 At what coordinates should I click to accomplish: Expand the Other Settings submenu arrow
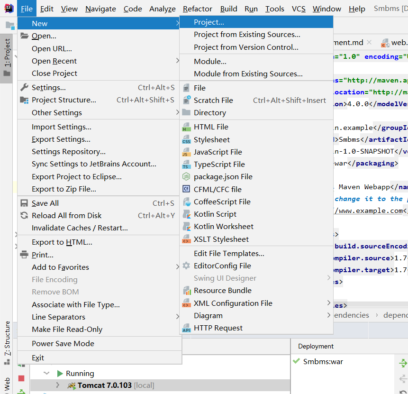[177, 112]
